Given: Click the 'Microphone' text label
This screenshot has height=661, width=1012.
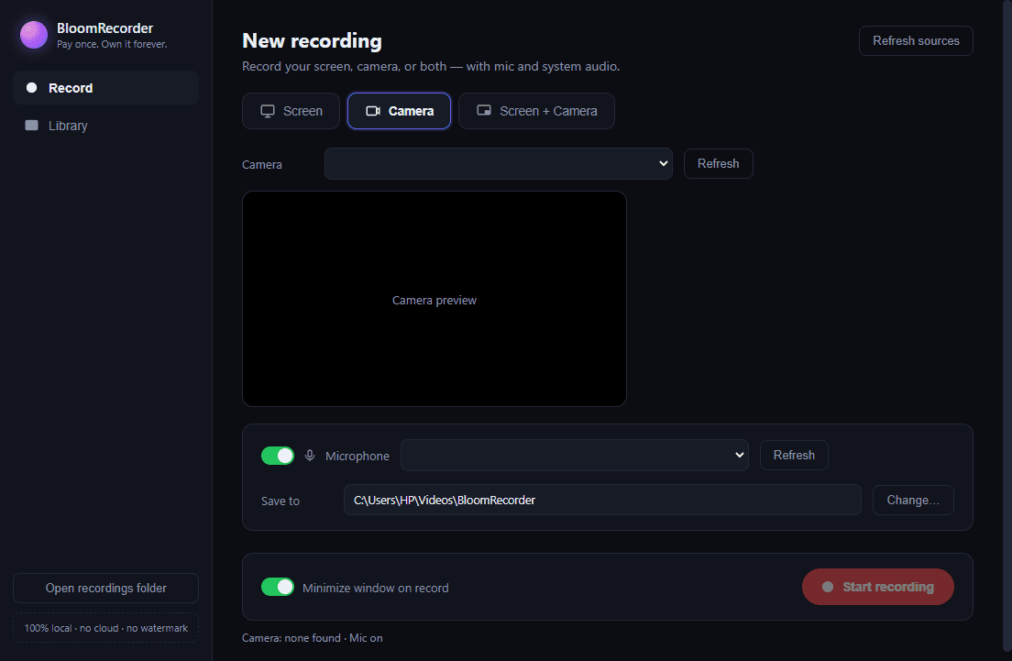Looking at the screenshot, I should 357,457.
